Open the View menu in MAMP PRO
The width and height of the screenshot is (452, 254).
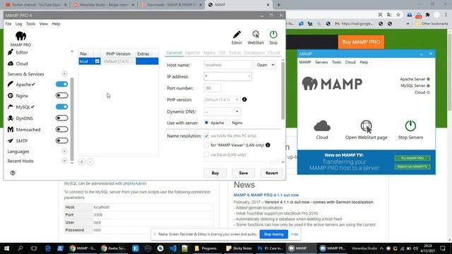[44, 23]
